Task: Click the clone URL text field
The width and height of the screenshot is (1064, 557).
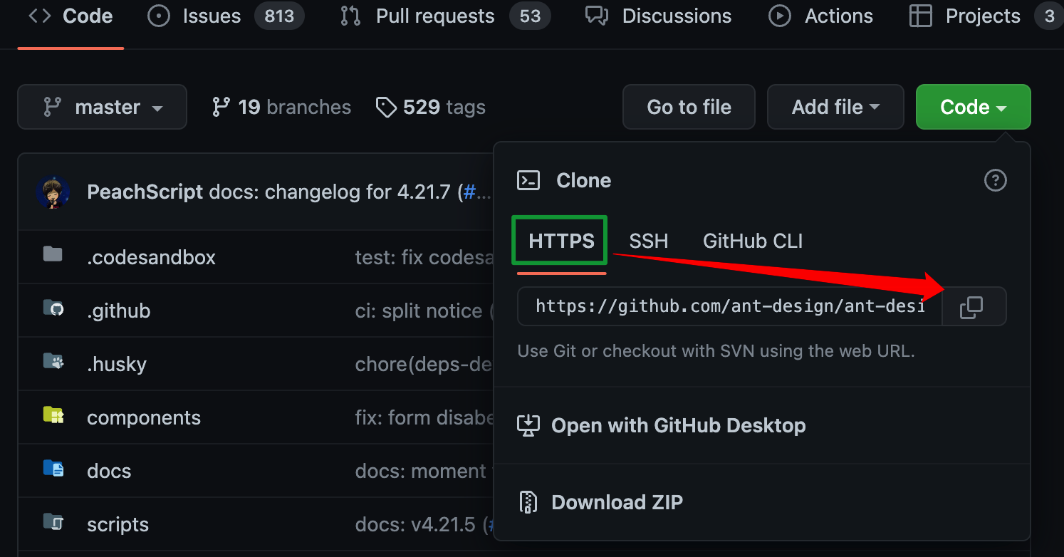Action: point(729,307)
